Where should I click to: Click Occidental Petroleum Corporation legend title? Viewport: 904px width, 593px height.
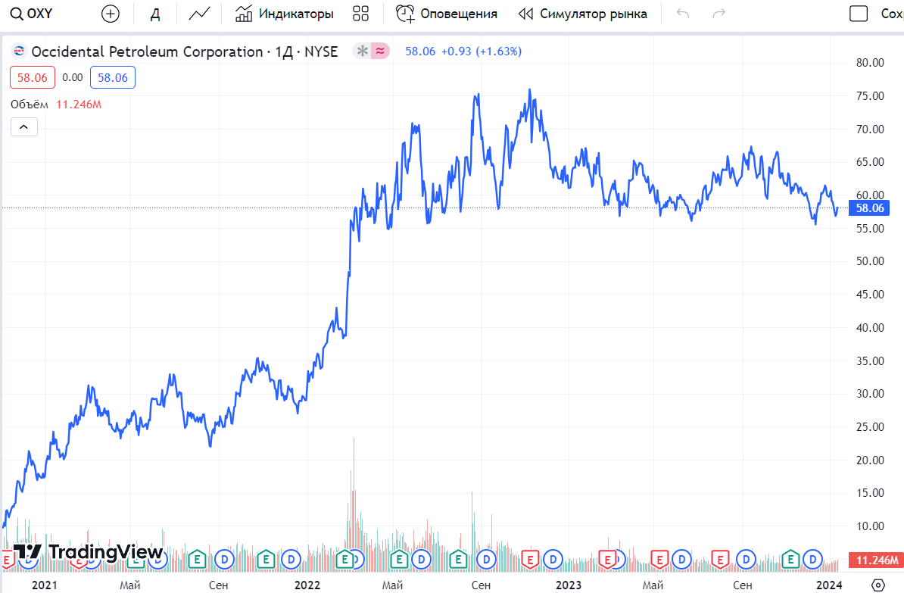147,52
